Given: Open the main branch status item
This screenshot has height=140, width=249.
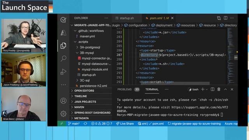Looking at the screenshot, I should (74, 124).
